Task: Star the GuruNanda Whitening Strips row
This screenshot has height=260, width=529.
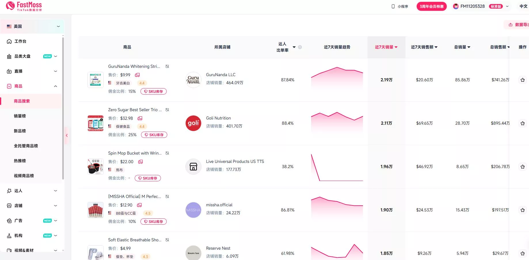Action: (522, 80)
